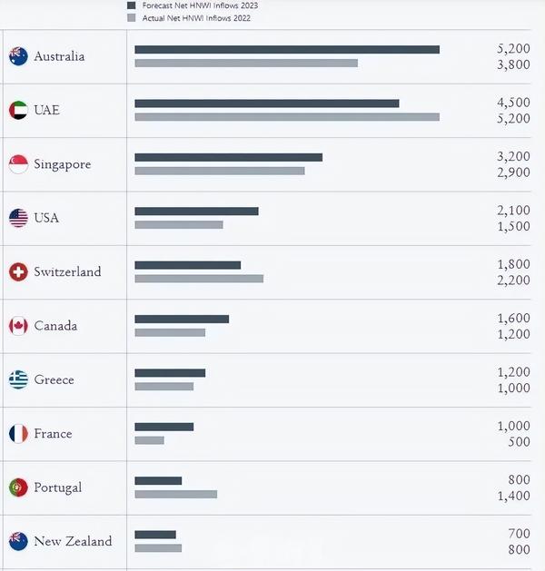Click Portugal's gray 2022 actual bar
This screenshot has height=571, width=545.
click(x=175, y=494)
